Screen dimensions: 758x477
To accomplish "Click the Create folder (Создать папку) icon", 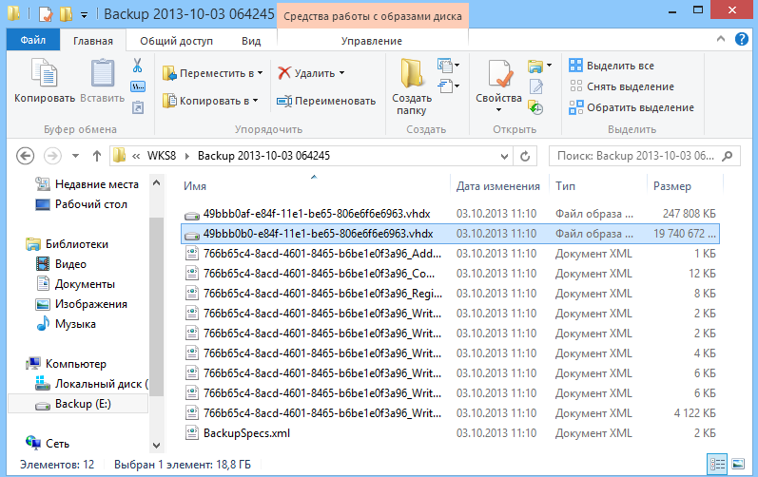I will 412,73.
